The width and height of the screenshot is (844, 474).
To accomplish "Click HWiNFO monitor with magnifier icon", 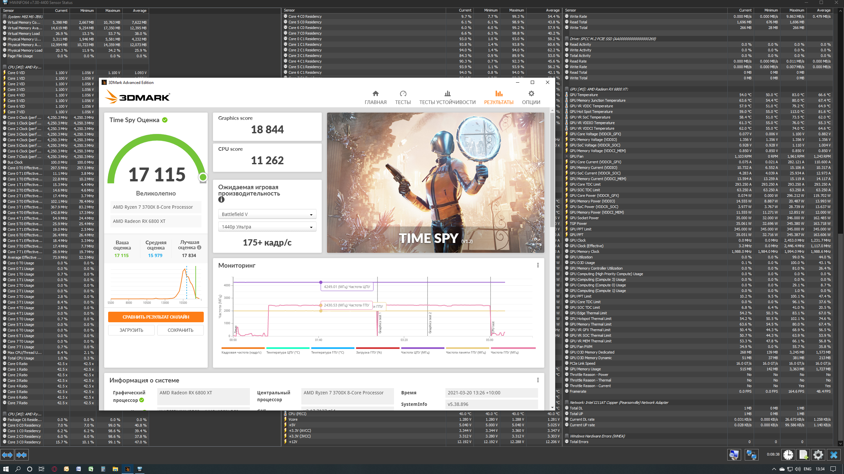I will [734, 455].
